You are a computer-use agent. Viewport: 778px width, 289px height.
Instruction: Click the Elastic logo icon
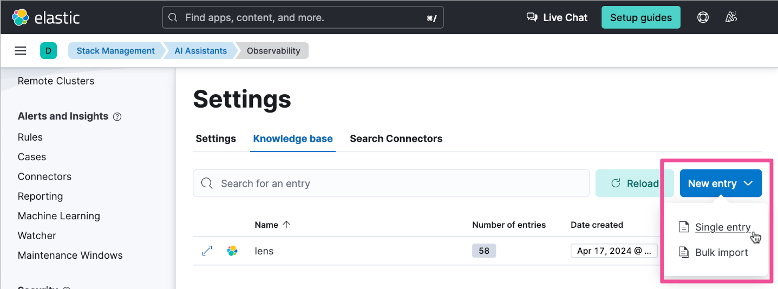pos(21,17)
